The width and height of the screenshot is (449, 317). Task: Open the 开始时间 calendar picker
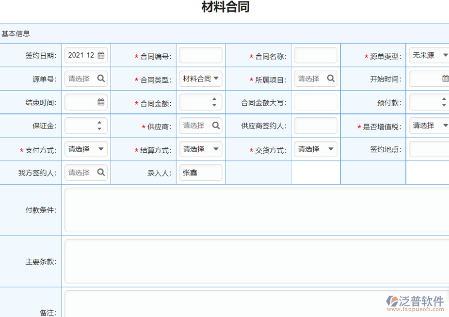tap(444, 79)
